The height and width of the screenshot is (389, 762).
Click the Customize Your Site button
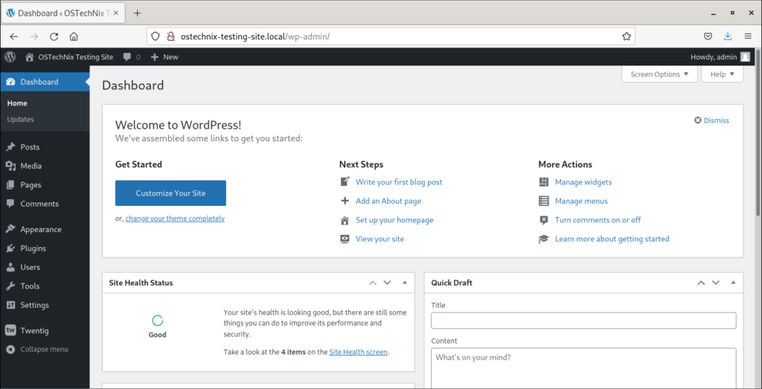click(170, 193)
